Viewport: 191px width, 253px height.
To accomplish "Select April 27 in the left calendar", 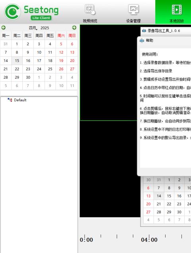I will tap(72, 69).
